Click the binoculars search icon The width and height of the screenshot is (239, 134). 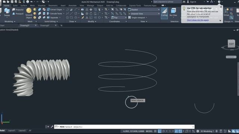[x=184, y=1]
